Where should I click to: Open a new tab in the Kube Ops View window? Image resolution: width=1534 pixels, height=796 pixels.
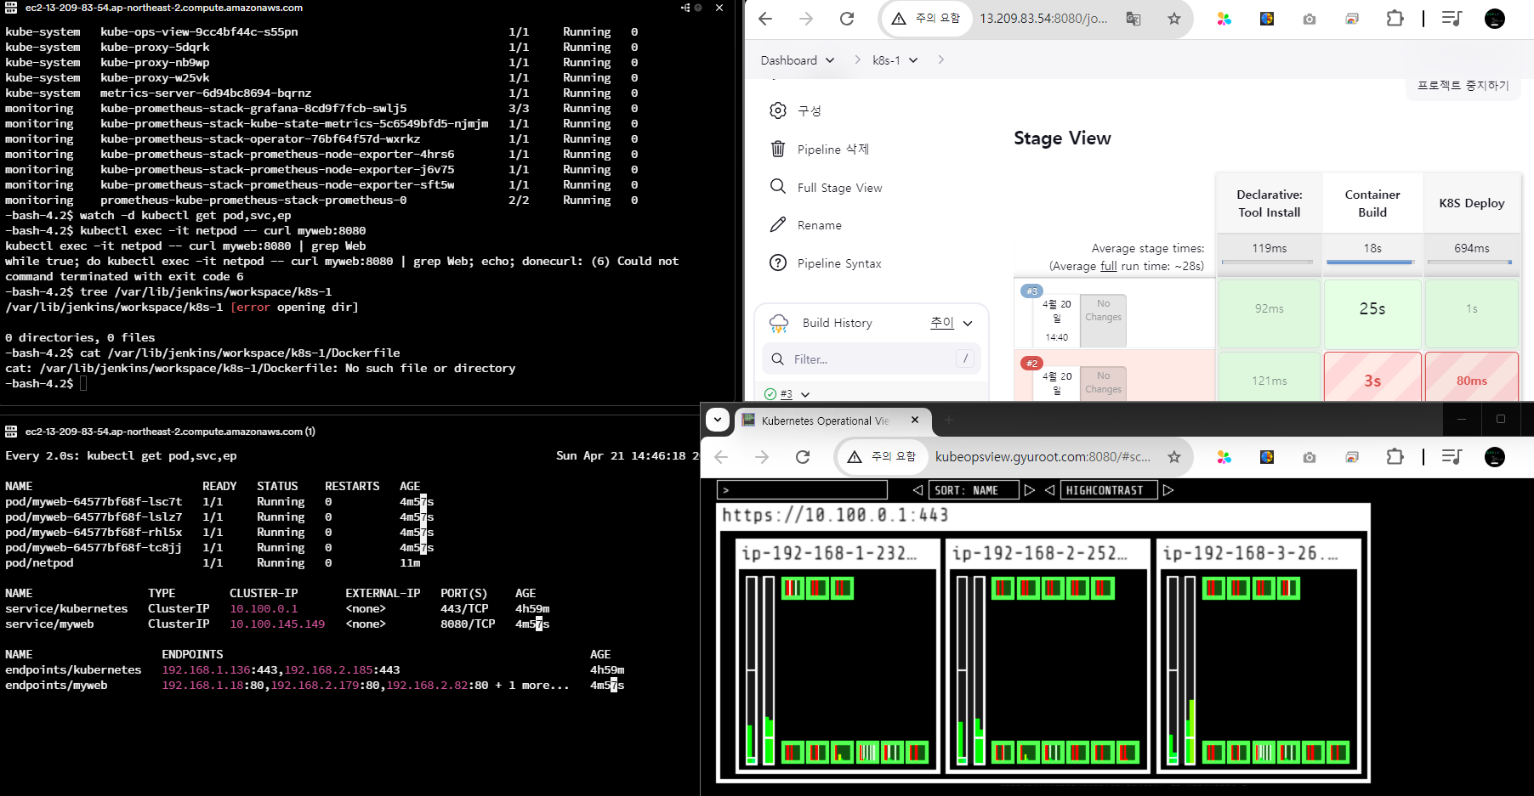pos(949,420)
